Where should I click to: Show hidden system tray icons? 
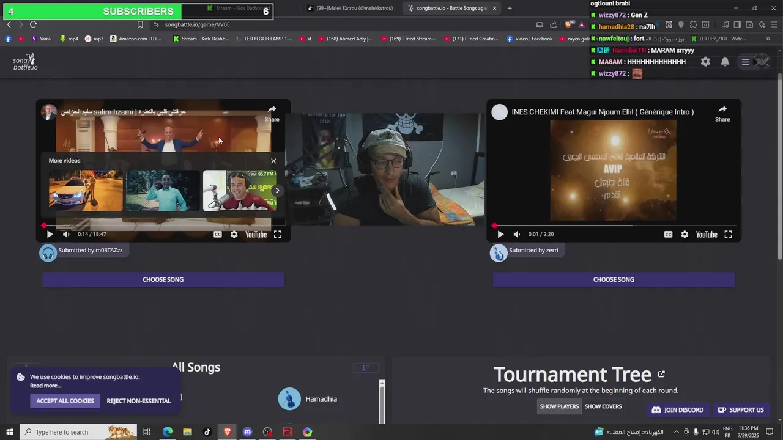click(x=676, y=432)
